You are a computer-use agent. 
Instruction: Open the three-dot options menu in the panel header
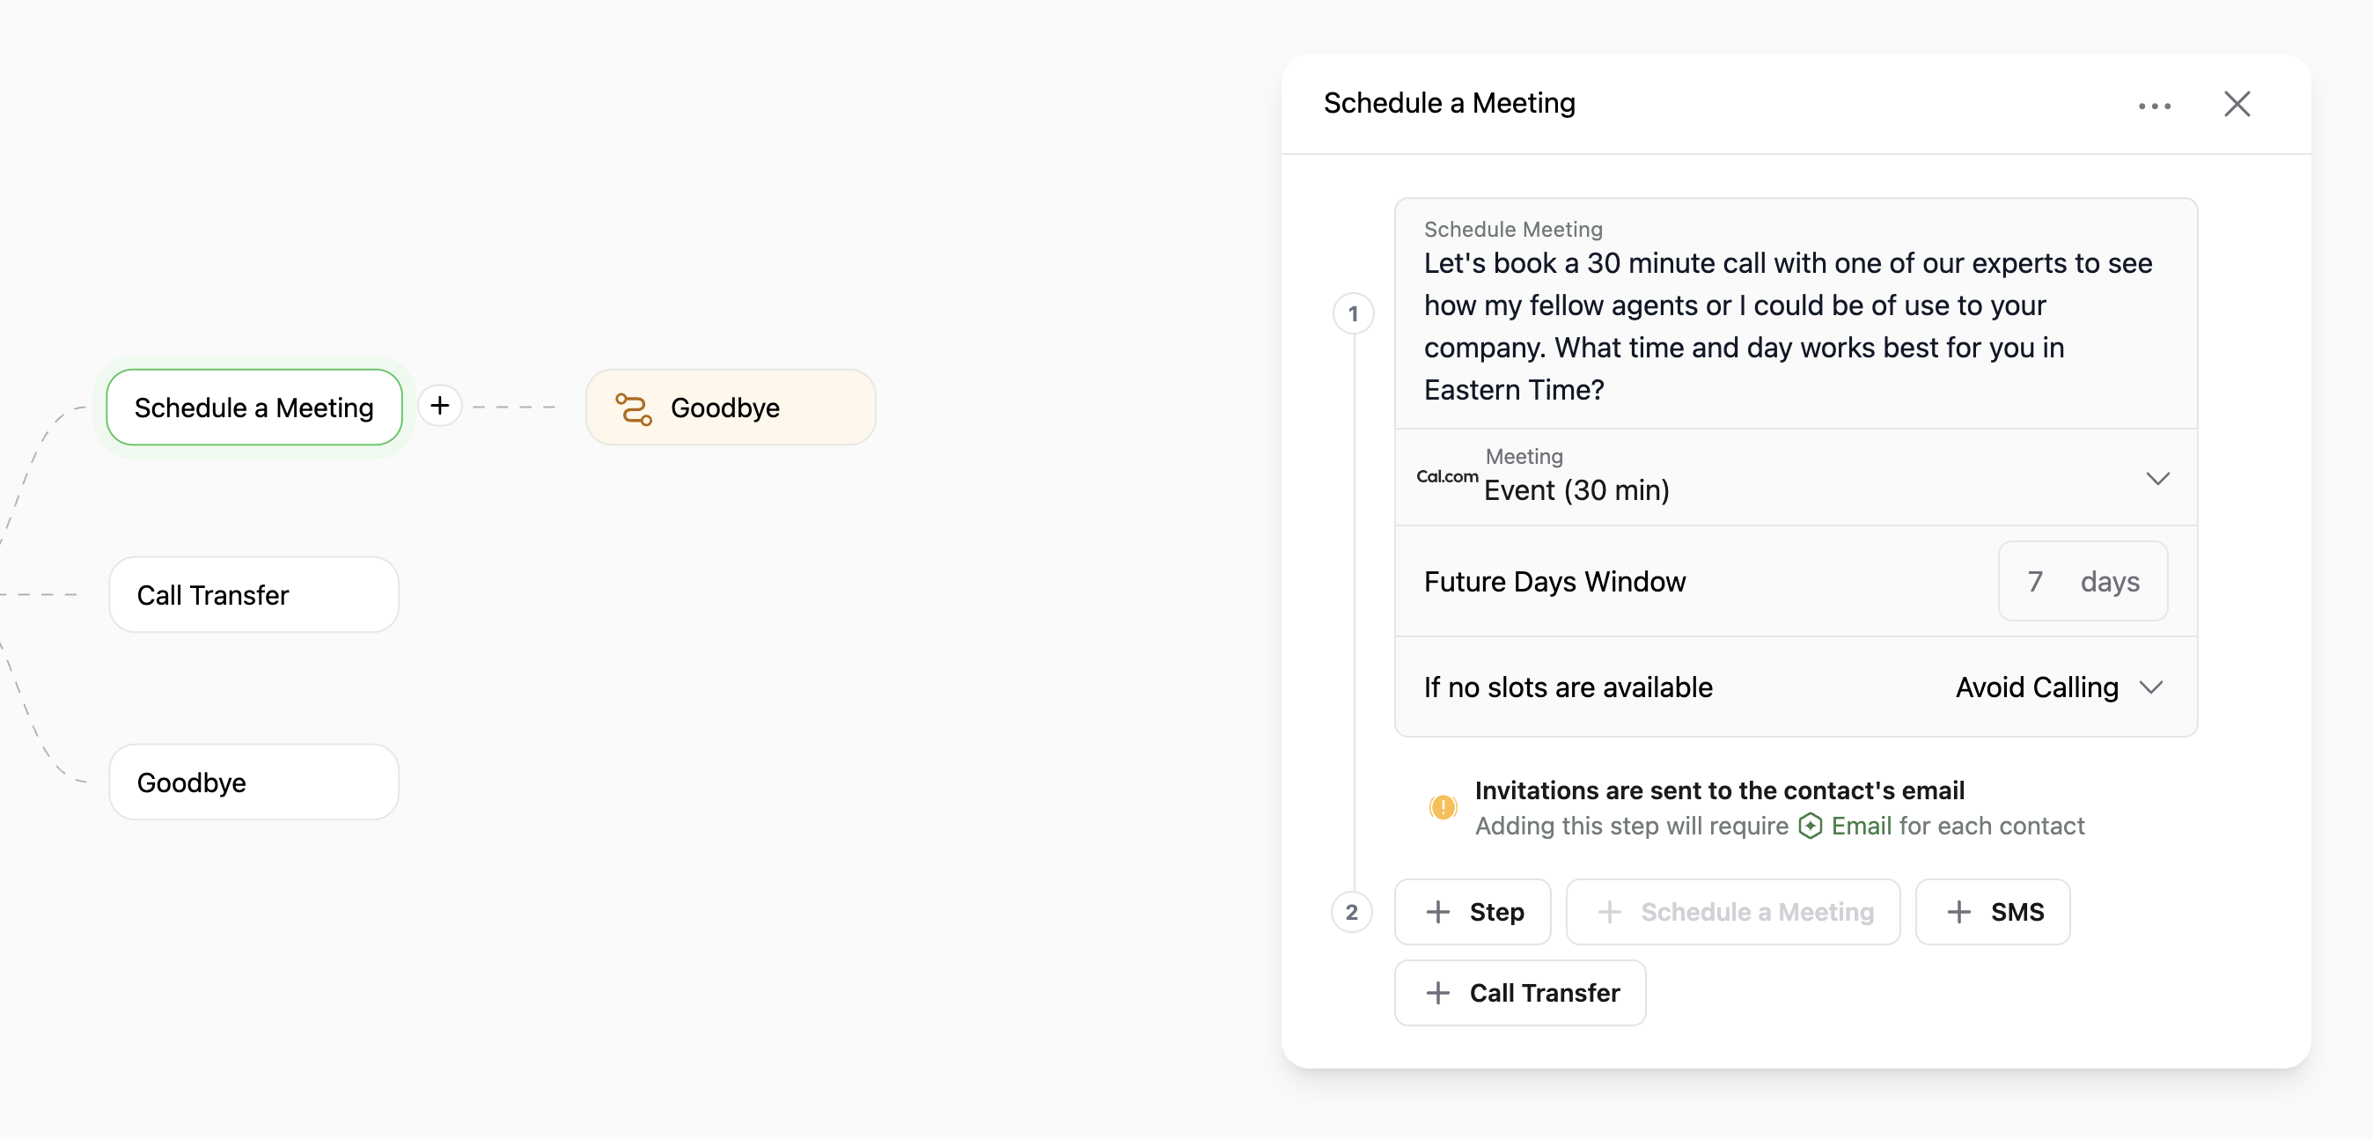tap(2155, 105)
